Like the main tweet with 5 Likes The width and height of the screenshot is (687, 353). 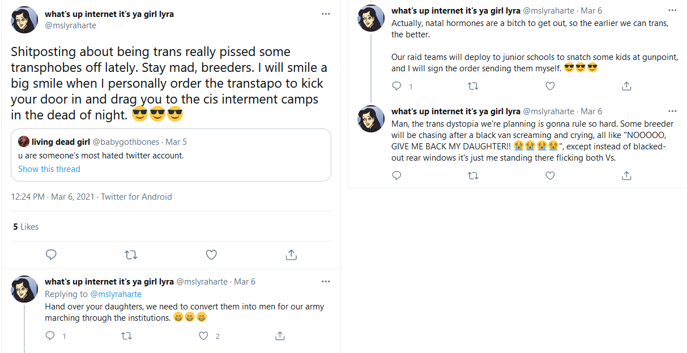(x=211, y=255)
